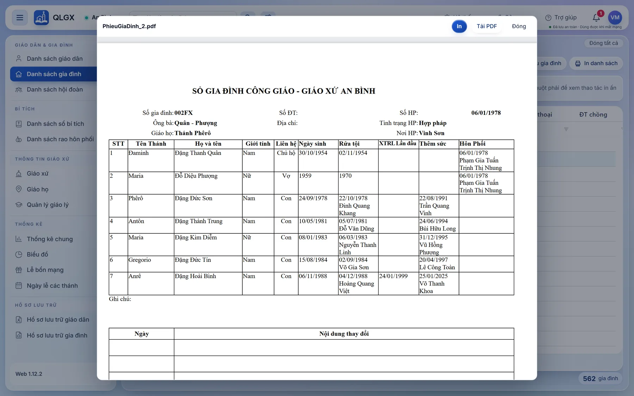Viewport: 634px width, 396px height.
Task: Click the Trợ giúp help icon
Action: (548, 18)
